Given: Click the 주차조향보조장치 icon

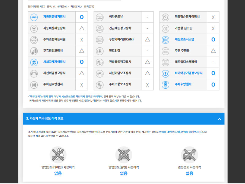Looking at the screenshot, I should tap(100, 85).
